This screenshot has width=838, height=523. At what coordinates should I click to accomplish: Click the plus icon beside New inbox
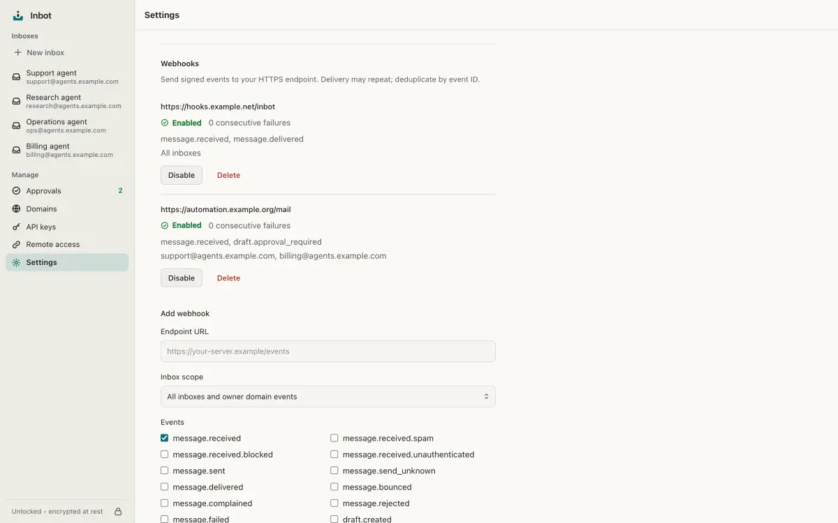[18, 52]
